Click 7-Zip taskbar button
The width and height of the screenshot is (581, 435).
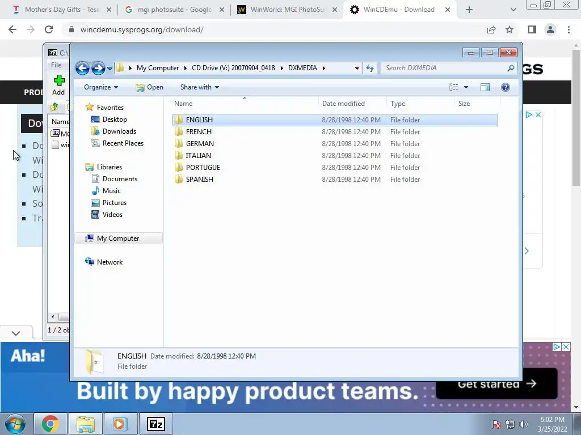(155, 424)
